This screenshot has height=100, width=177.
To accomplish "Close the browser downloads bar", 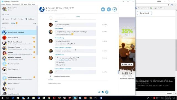I will 175,93.
